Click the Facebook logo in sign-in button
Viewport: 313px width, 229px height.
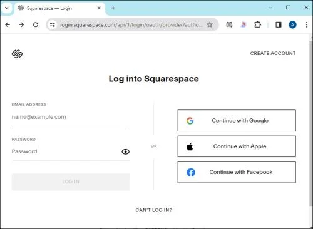click(x=191, y=172)
